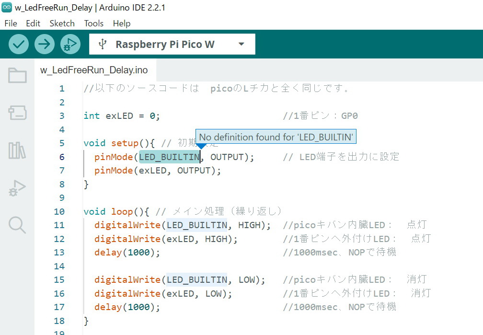Click 'delay(1000);' on line 17
This screenshot has height=335, width=483.
point(127,307)
